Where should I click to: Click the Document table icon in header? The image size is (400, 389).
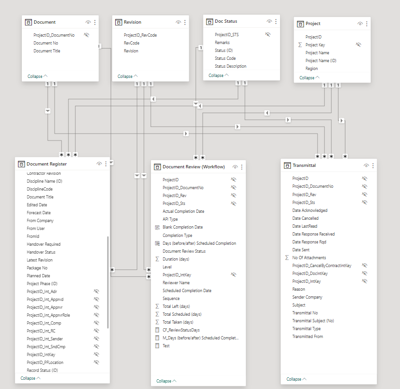[28, 22]
